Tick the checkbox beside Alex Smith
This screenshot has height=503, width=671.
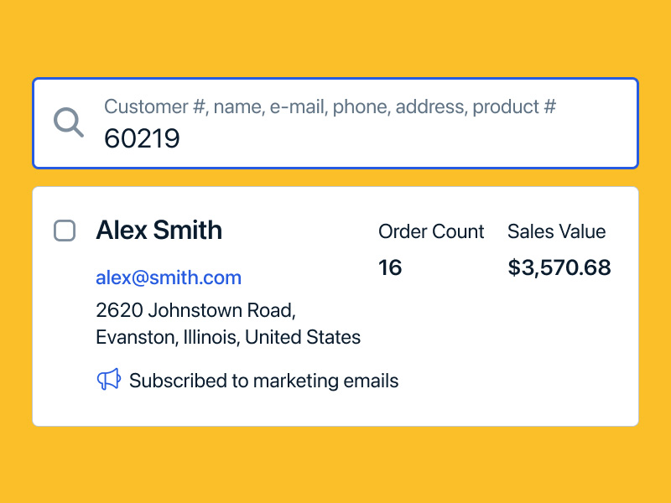pos(65,231)
